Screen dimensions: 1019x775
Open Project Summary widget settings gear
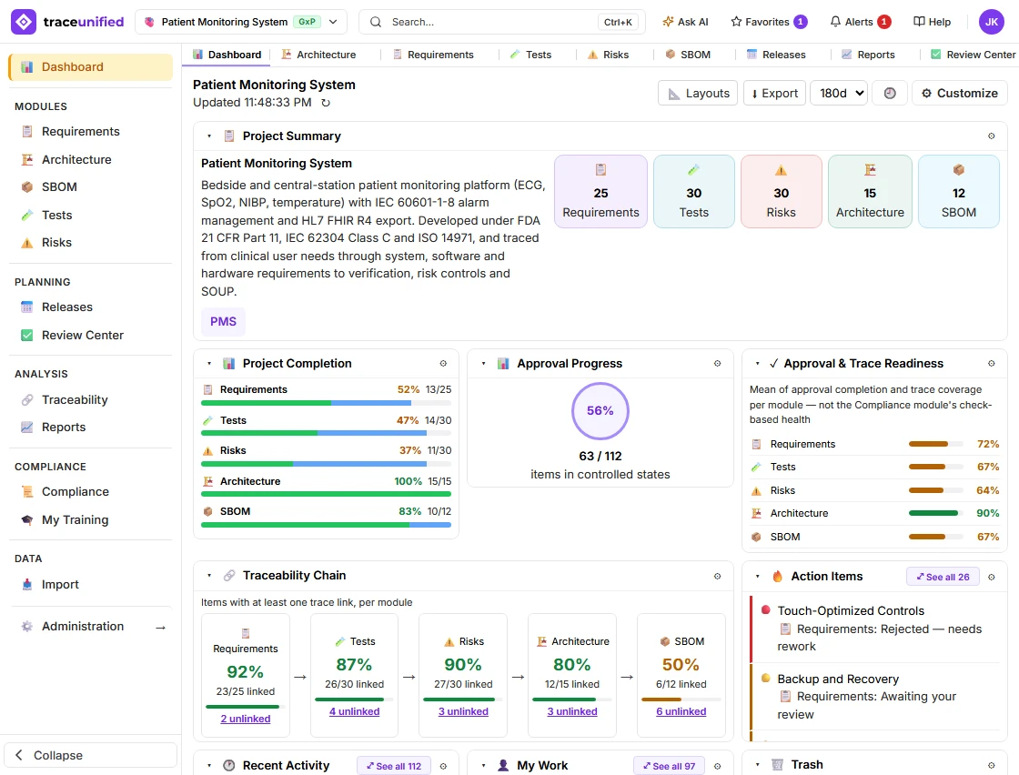click(991, 136)
